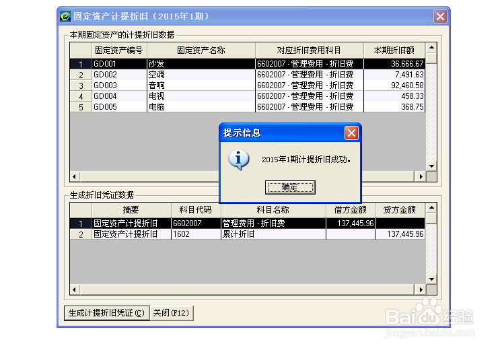The image size is (502, 350).
Task: Click left arrow of voucher table horizontal scrollbar
Action: point(75,289)
